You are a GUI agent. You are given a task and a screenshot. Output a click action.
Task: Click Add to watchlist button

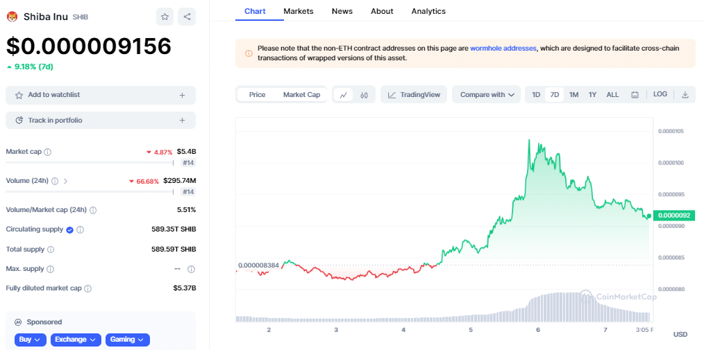point(101,95)
